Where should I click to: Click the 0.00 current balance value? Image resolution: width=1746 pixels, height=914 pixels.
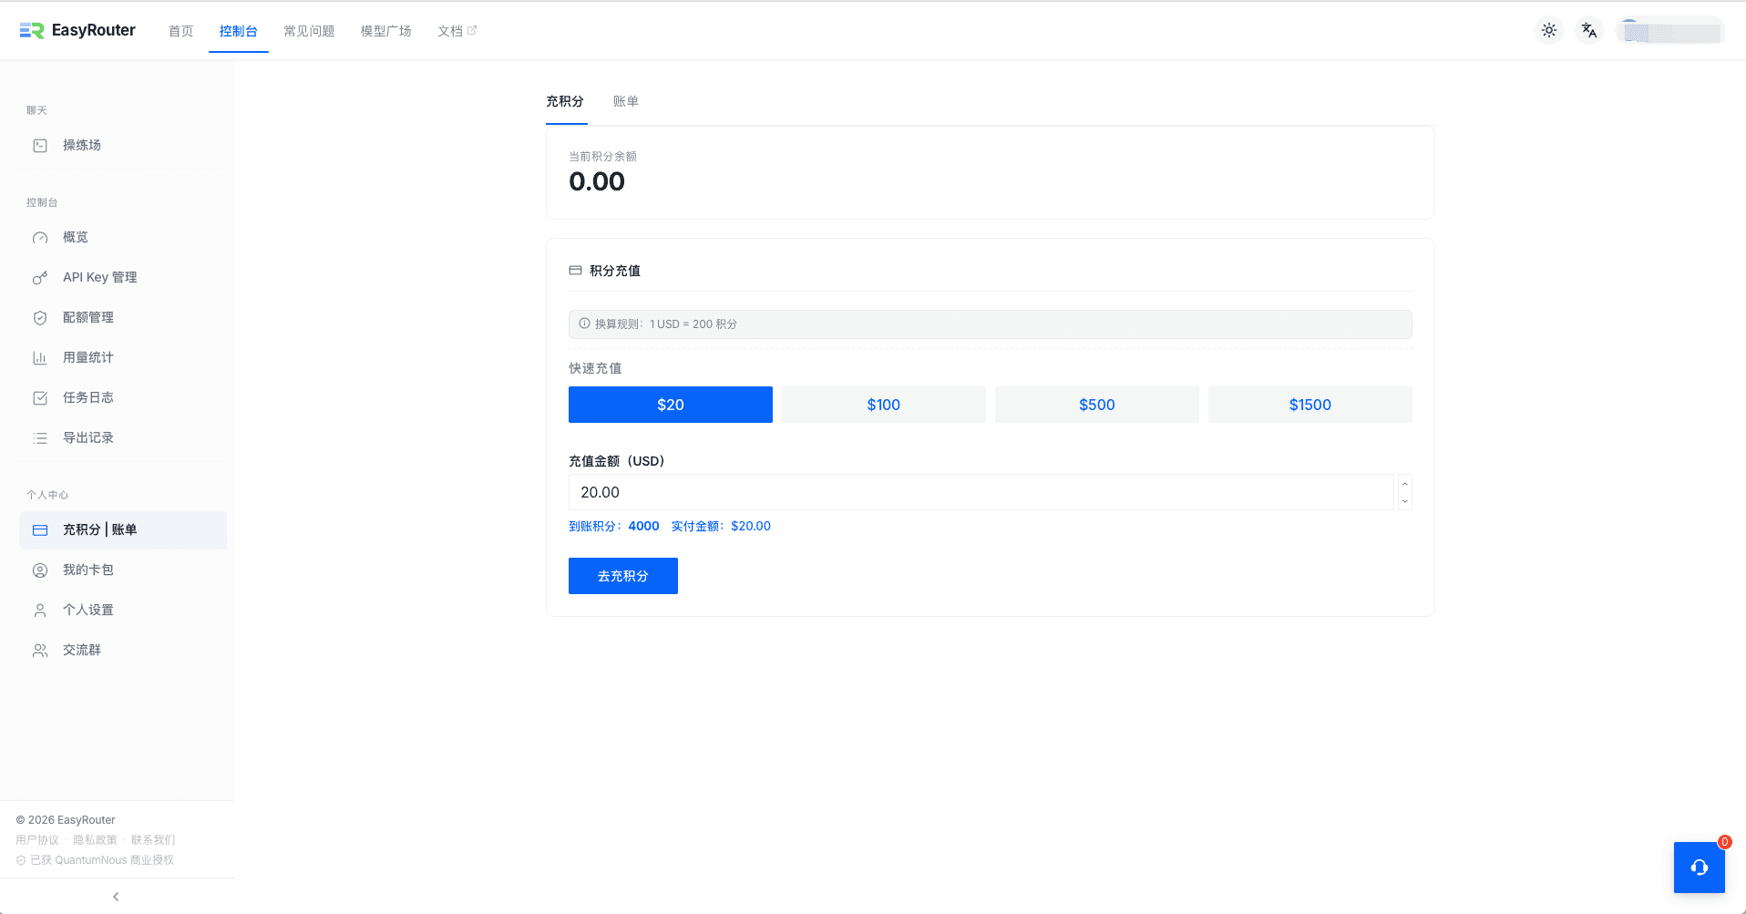(x=597, y=181)
